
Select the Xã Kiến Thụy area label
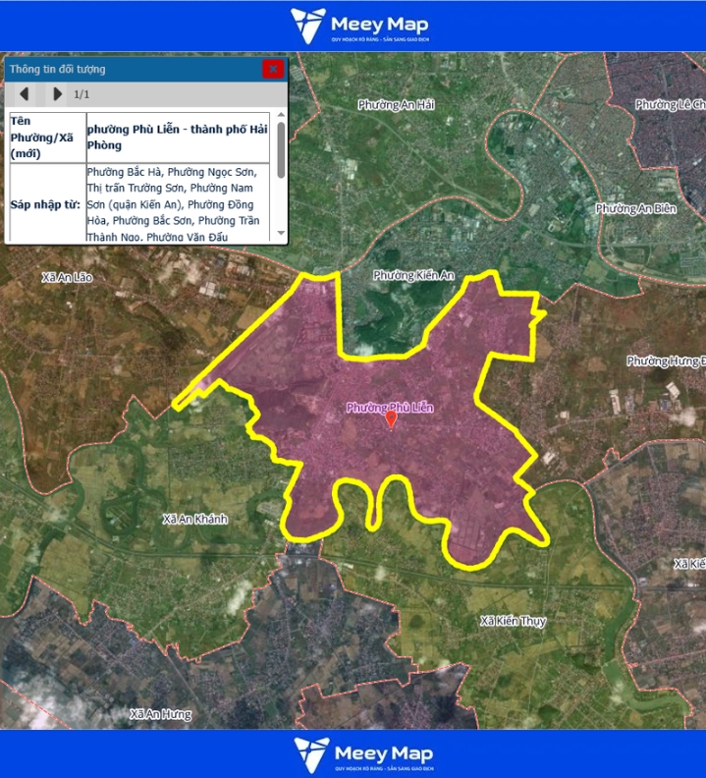point(513,621)
